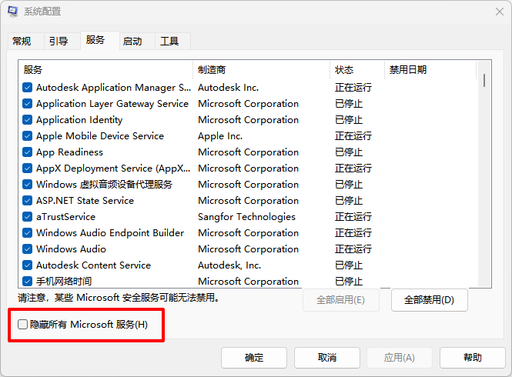Image resolution: width=512 pixels, height=377 pixels.
Task: Click the 取消 button
Action: tap(327, 358)
